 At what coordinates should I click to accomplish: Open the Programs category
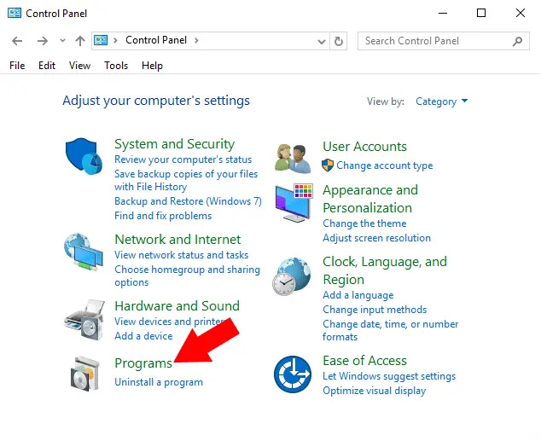tap(143, 363)
